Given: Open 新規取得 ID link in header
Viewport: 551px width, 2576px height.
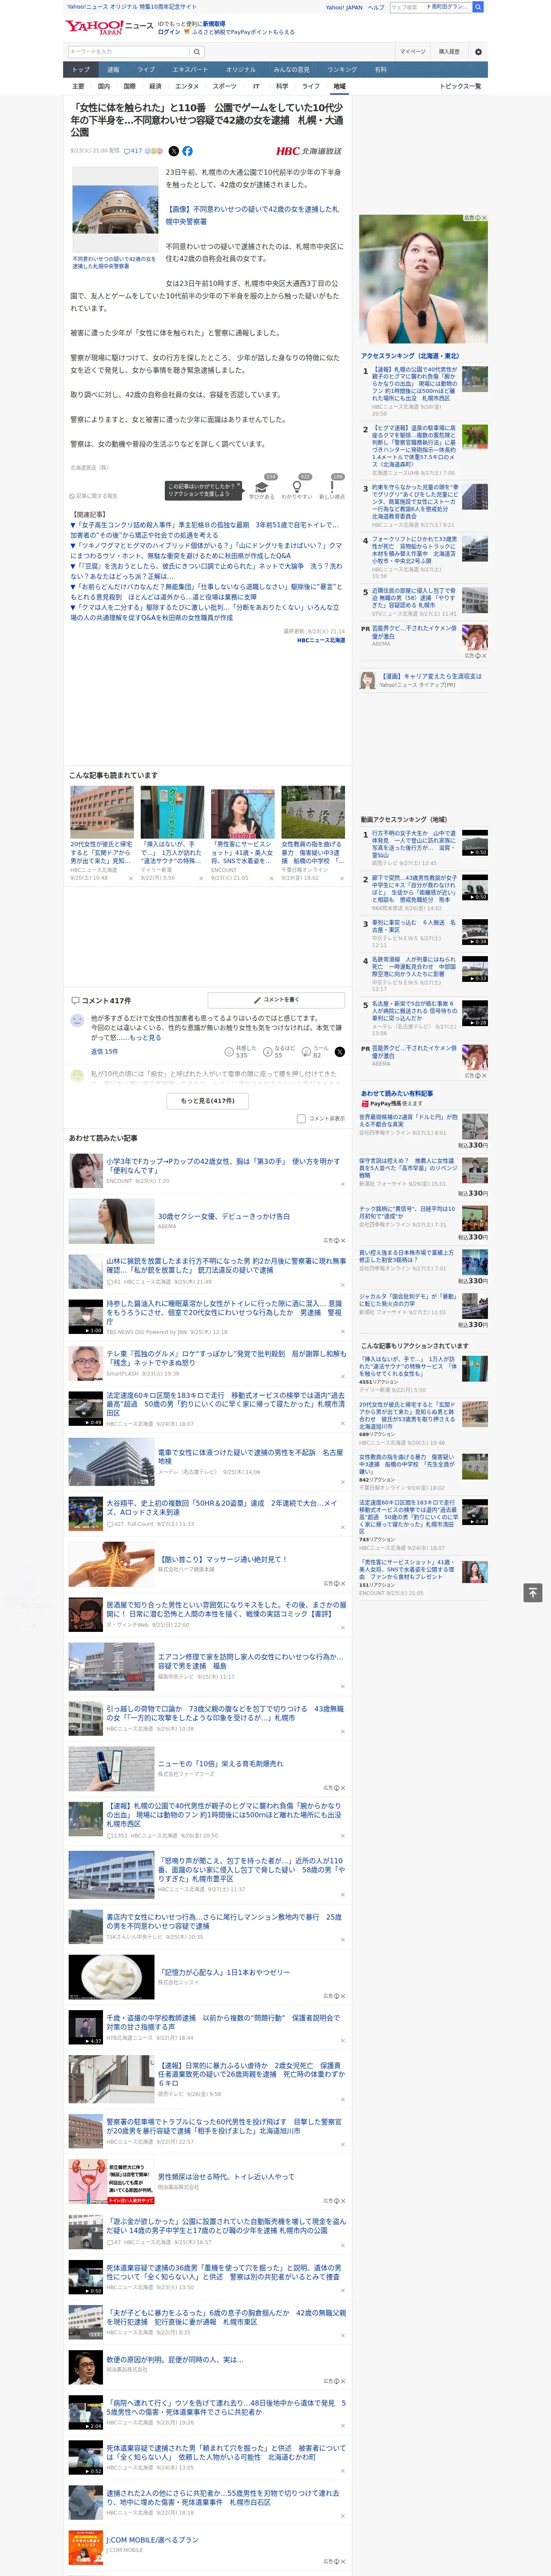Looking at the screenshot, I should tap(214, 23).
